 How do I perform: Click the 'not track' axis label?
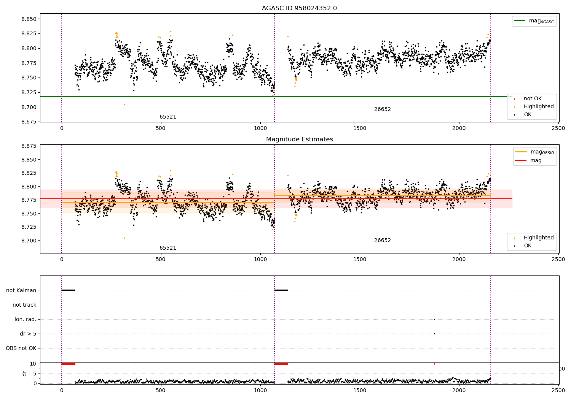coord(24,305)
